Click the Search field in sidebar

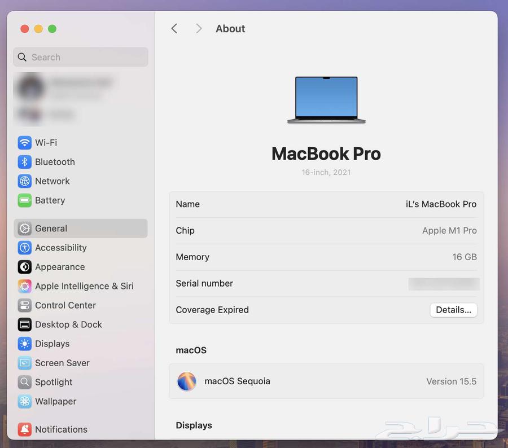(81, 57)
